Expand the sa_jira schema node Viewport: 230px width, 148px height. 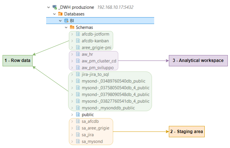pyautogui.click(x=72, y=135)
